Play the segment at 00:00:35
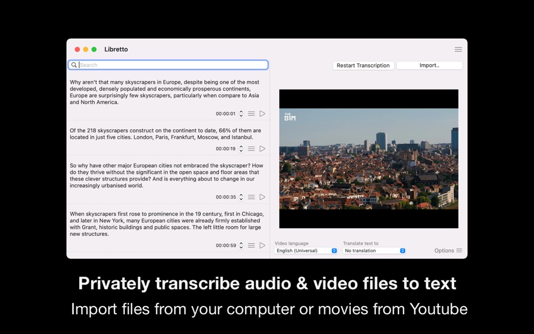This screenshot has height=334, width=534. [x=263, y=197]
